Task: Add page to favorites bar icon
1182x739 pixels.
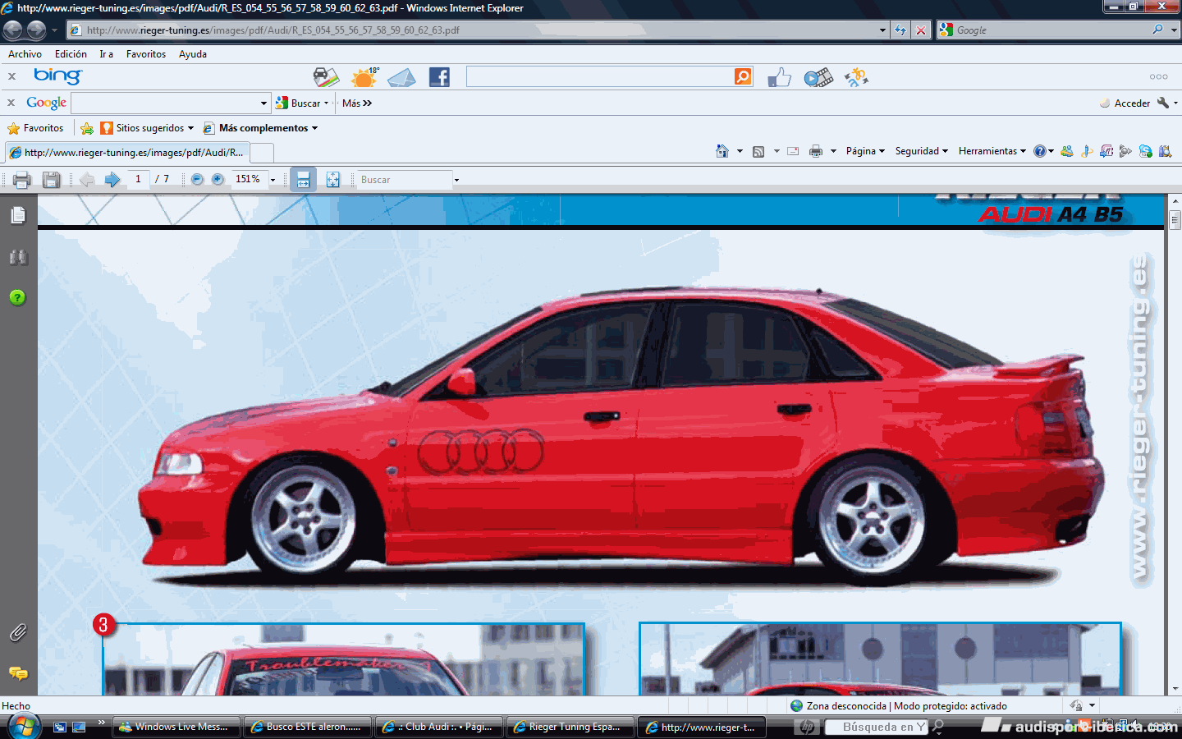Action: coord(86,128)
